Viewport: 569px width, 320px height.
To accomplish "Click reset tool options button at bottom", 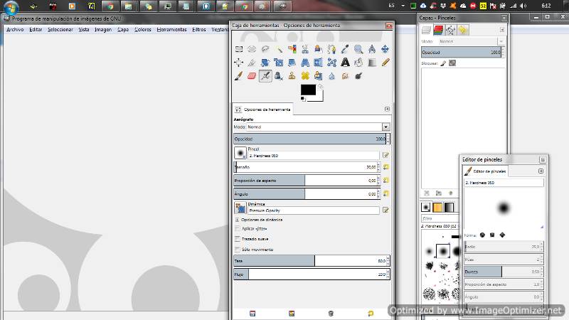I will [370, 314].
